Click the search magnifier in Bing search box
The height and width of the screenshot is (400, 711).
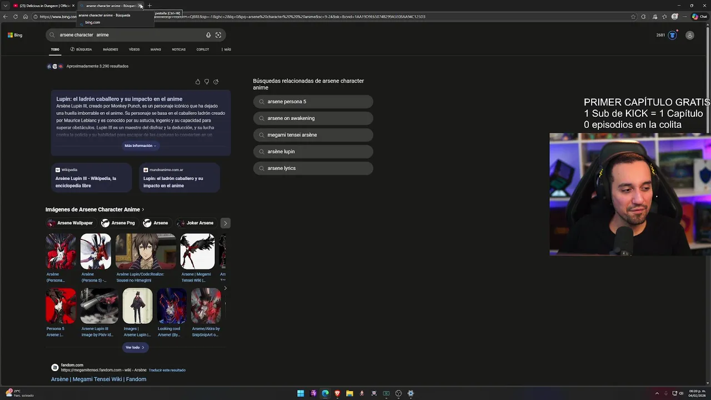pos(52,35)
